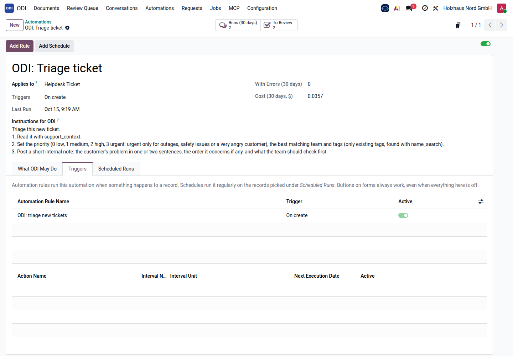Switch to the What ODI May Do tab
This screenshot has width=513, height=356.
[37, 169]
